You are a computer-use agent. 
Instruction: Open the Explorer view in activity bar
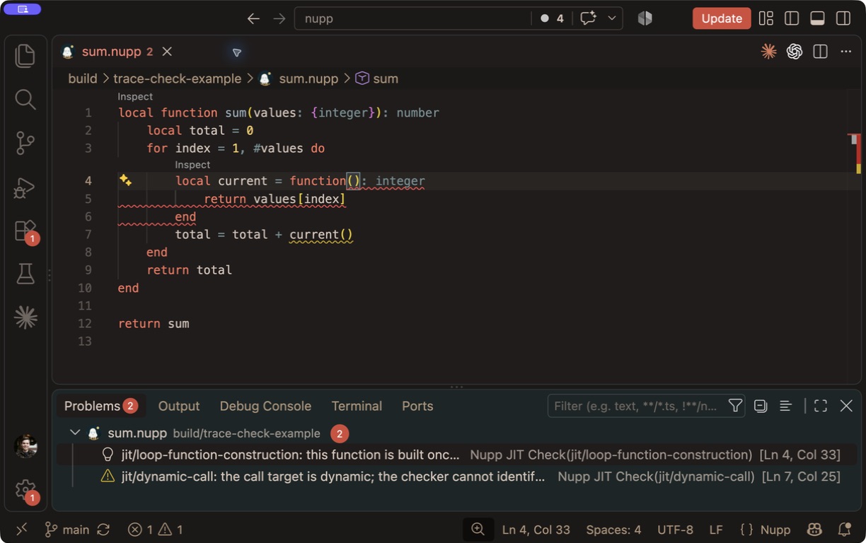tap(25, 56)
